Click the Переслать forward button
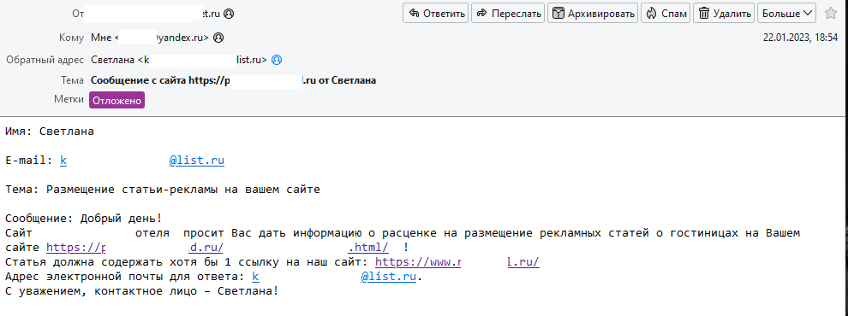The width and height of the screenshot is (848, 316). [x=508, y=14]
